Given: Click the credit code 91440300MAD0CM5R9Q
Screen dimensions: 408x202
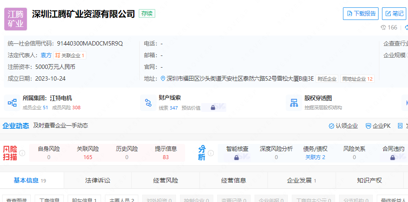Looking at the screenshot, I should coord(90,44).
